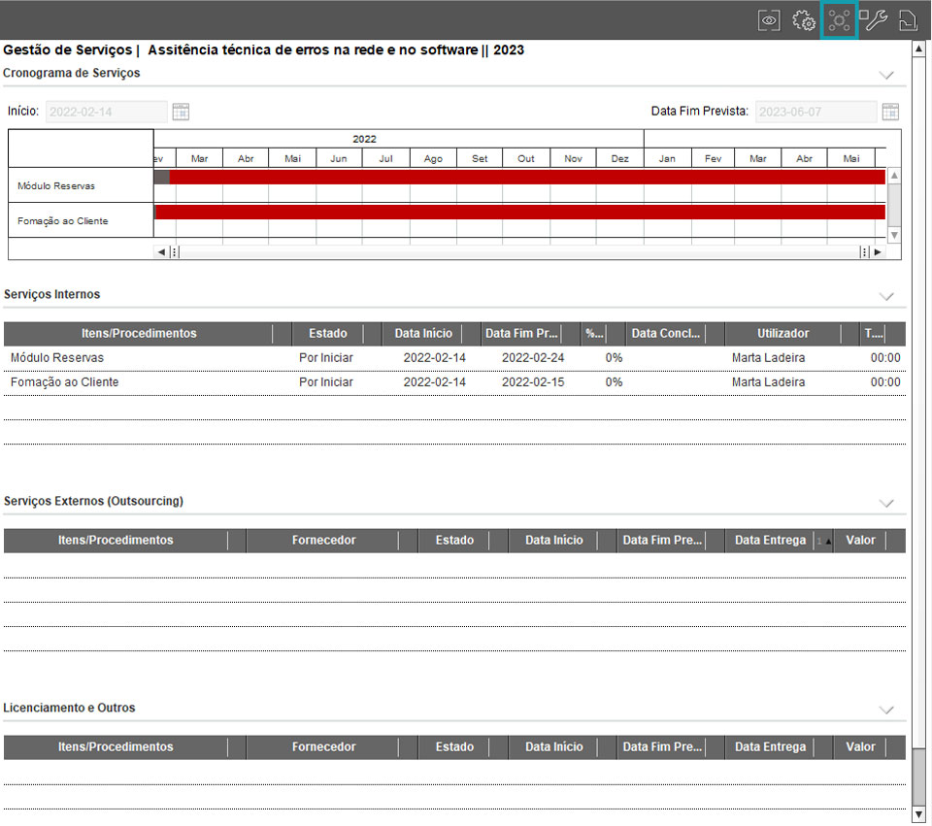This screenshot has width=932, height=826.
Task: Open calendar picker next to Início date
Action: (181, 112)
